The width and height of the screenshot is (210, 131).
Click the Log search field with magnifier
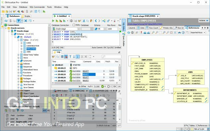(111, 56)
